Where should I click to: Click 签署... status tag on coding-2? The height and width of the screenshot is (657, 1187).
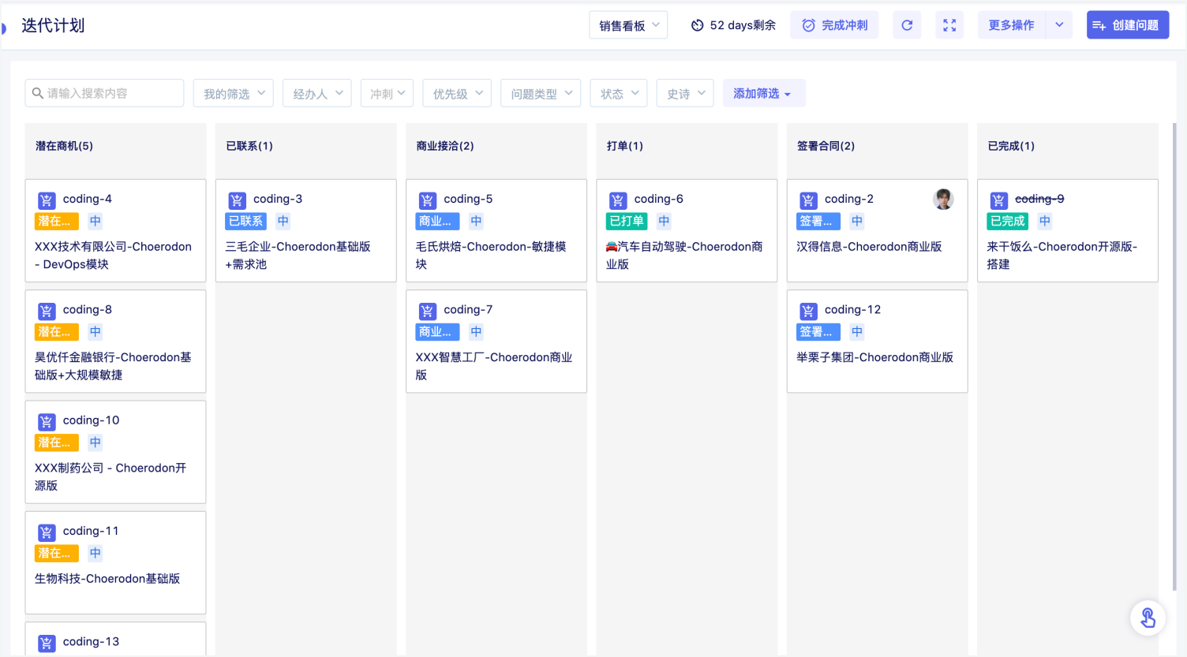point(818,222)
